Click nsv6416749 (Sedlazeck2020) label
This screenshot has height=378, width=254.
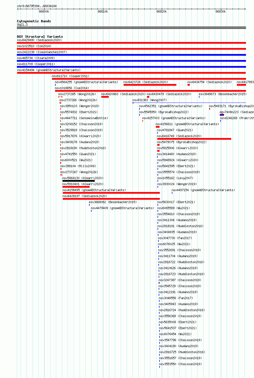pyautogui.click(x=179, y=136)
